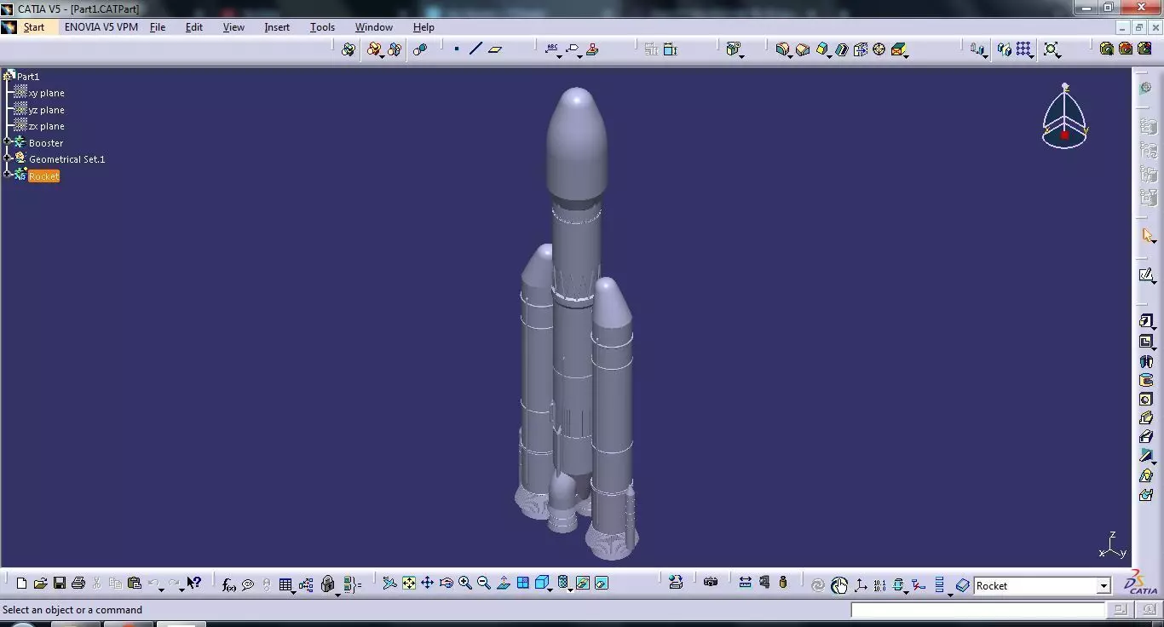This screenshot has width=1164, height=627.
Task: Click the grid pattern icon in top toolbar
Action: tap(1023, 49)
